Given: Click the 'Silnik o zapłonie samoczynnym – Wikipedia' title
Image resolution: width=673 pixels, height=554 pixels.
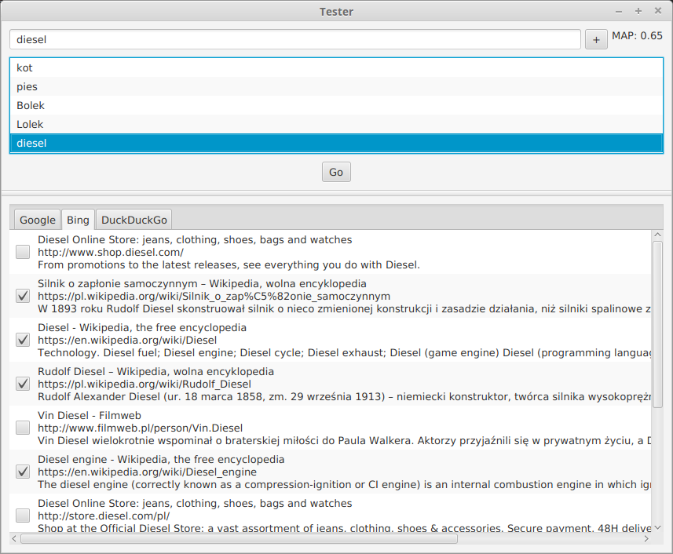Looking at the screenshot, I should coord(202,283).
